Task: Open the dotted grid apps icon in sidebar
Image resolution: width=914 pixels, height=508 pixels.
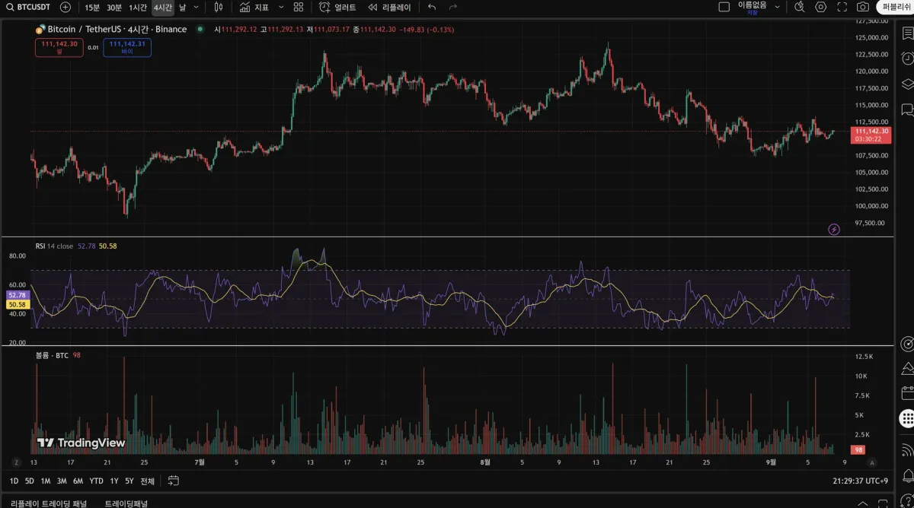Action: 906,418
